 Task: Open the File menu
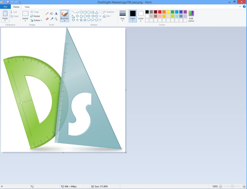click(x=5, y=7)
